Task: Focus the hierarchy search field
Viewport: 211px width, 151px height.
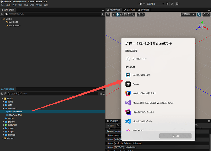Action: point(53,14)
